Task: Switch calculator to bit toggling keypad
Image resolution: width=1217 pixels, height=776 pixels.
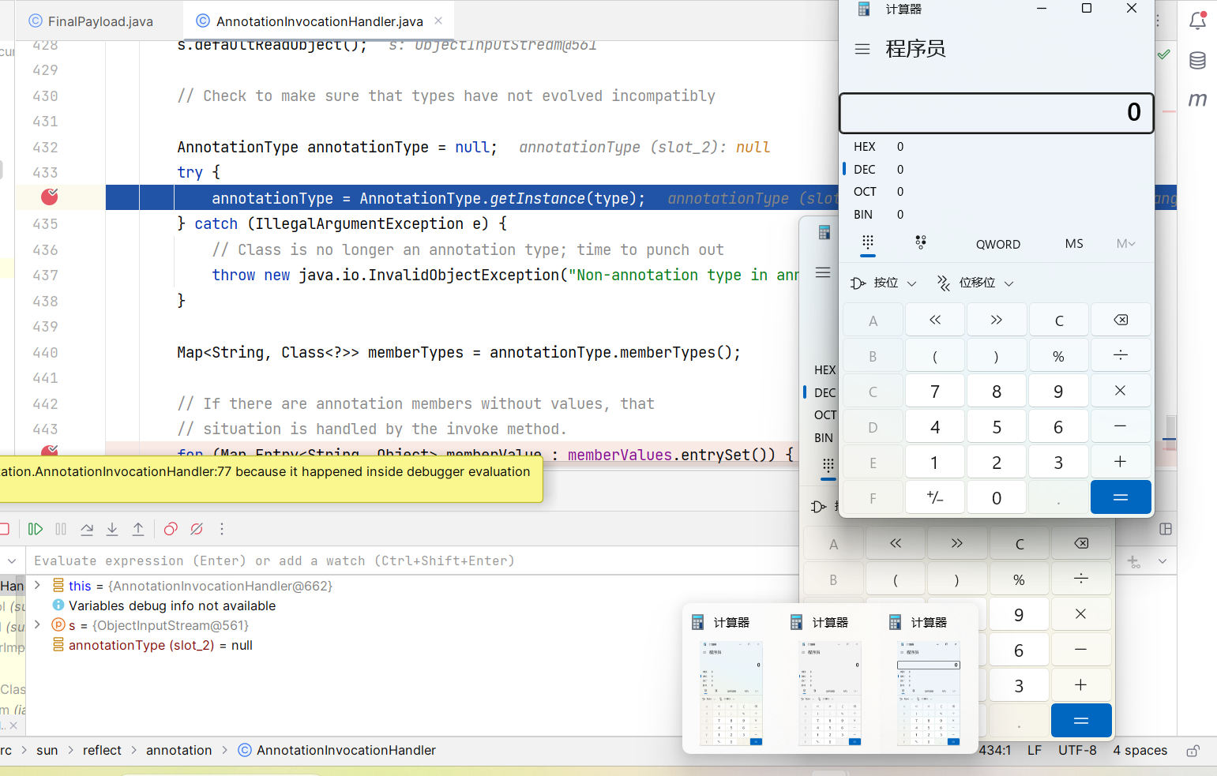Action: coord(920,243)
